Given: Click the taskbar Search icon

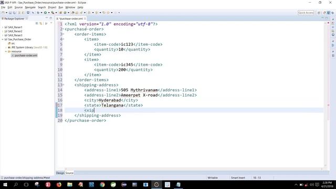Looking at the screenshot, I should [x=16, y=184].
